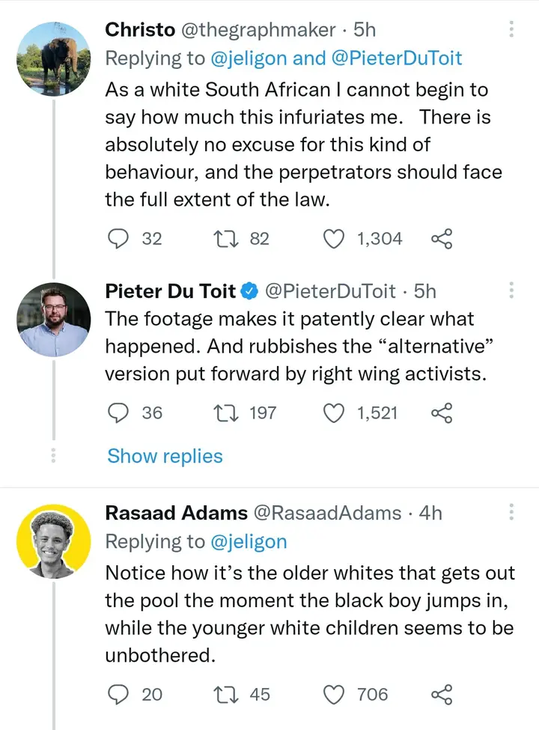Image resolution: width=539 pixels, height=730 pixels.
Task: Like Christo's tweet with 1,304 likes
Action: tap(333, 239)
